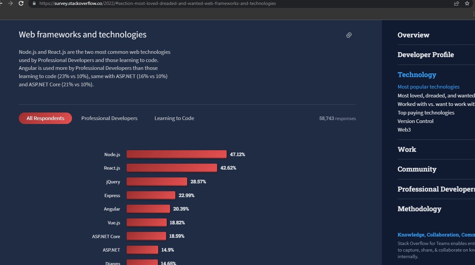The image size is (475, 265).
Task: Open Top paying technologies link
Action: [x=426, y=113]
